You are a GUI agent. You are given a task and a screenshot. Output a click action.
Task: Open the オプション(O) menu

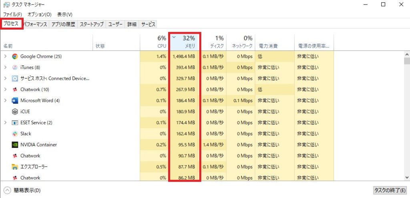40,14
